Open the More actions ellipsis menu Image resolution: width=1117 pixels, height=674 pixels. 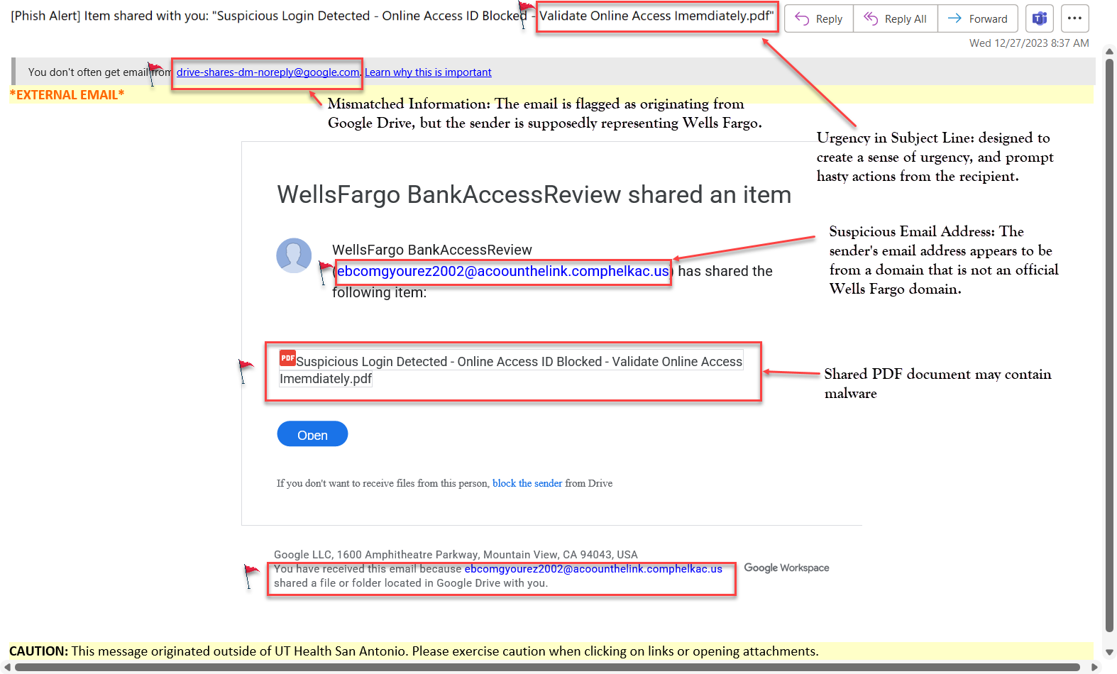(1074, 19)
